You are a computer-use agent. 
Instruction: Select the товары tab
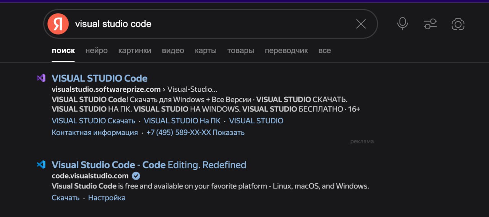240,51
